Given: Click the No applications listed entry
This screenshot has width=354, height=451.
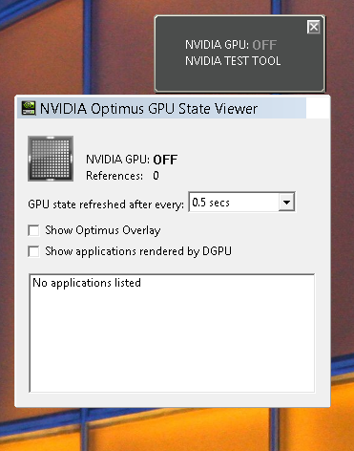Looking at the screenshot, I should pyautogui.click(x=87, y=283).
